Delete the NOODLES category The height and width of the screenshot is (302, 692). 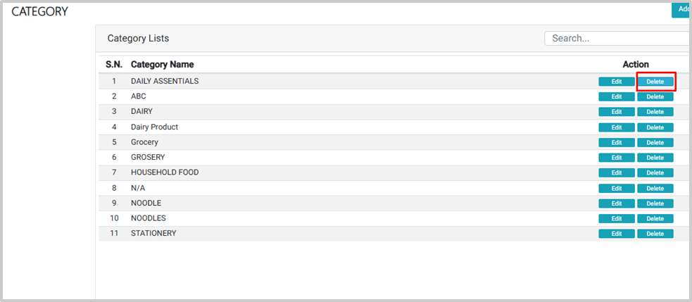point(655,219)
